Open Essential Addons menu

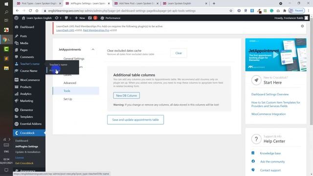click(30, 124)
